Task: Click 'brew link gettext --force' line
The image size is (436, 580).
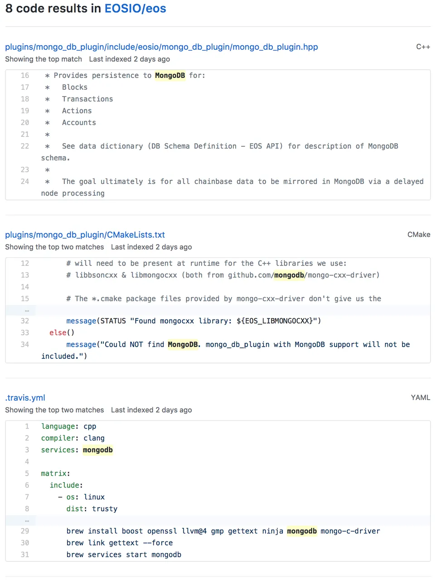Action: (120, 543)
